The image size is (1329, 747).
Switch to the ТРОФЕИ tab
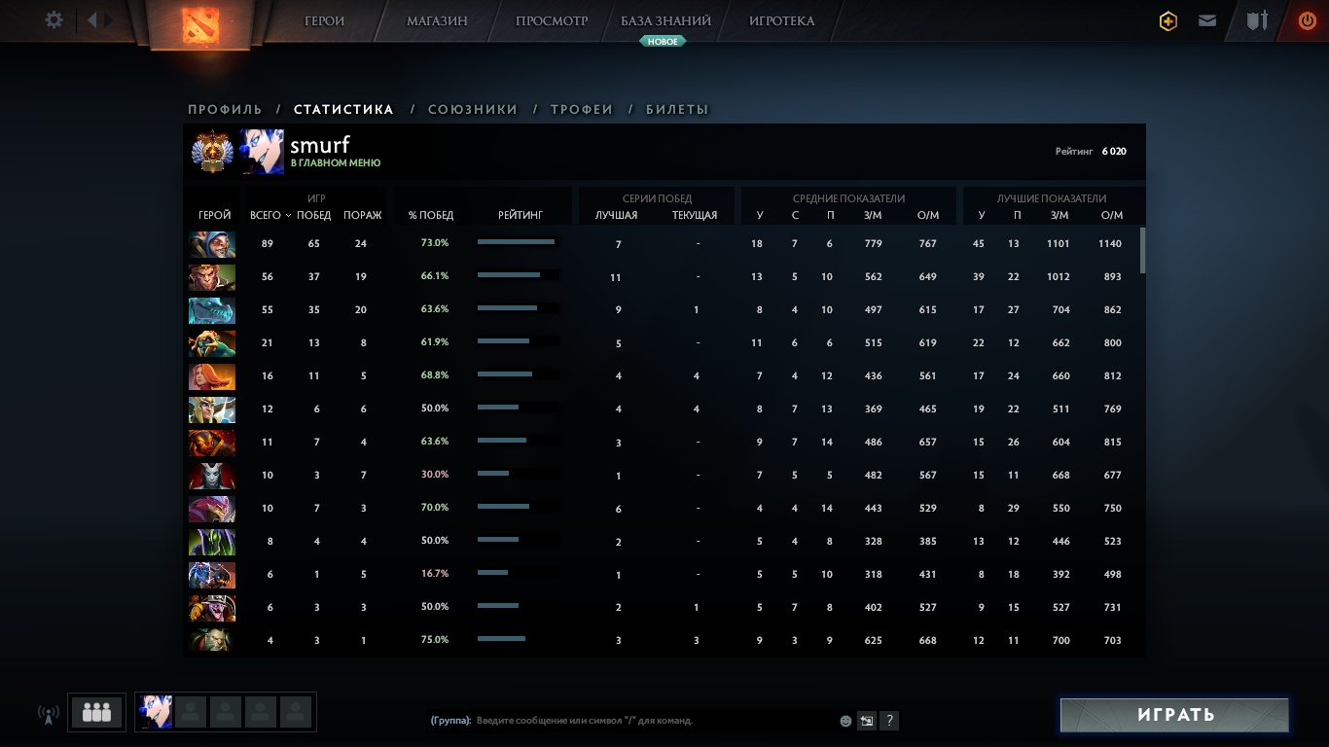[x=582, y=110]
